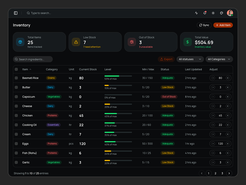The width and height of the screenshot is (246, 185).
Task: Increase Basmati Rice stock with plus
Action: [x=228, y=78]
